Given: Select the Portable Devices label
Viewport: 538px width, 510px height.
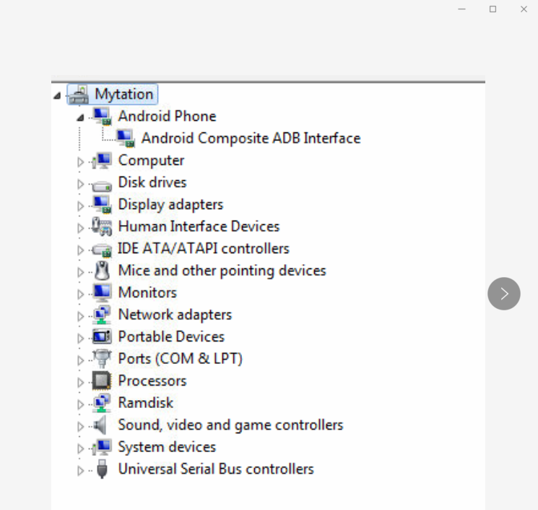Looking at the screenshot, I should tap(171, 336).
